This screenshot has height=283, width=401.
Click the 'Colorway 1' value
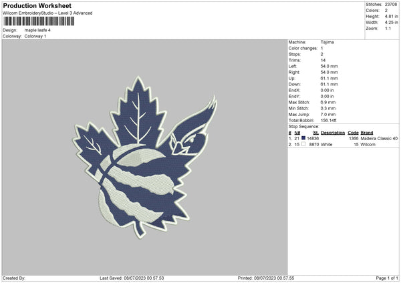click(35, 36)
